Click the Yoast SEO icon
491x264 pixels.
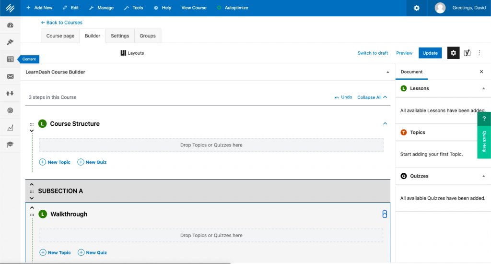pyautogui.click(x=467, y=53)
